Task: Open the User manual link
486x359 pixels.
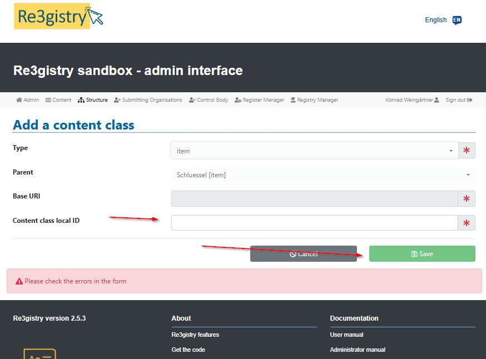Action: [346, 335]
